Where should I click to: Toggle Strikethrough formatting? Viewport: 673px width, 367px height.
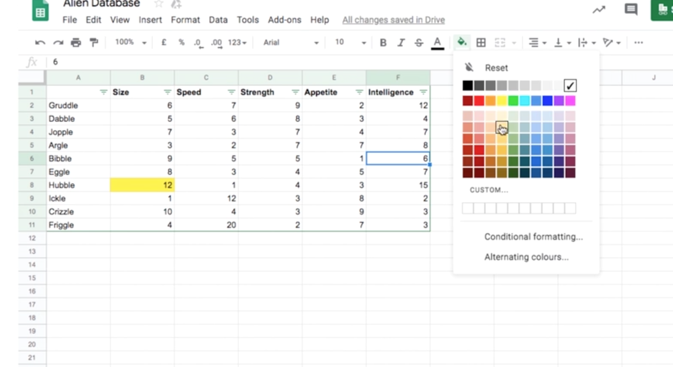tap(419, 42)
